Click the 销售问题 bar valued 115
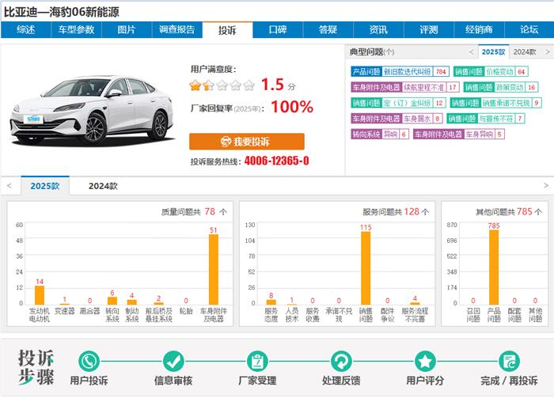 pos(366,268)
